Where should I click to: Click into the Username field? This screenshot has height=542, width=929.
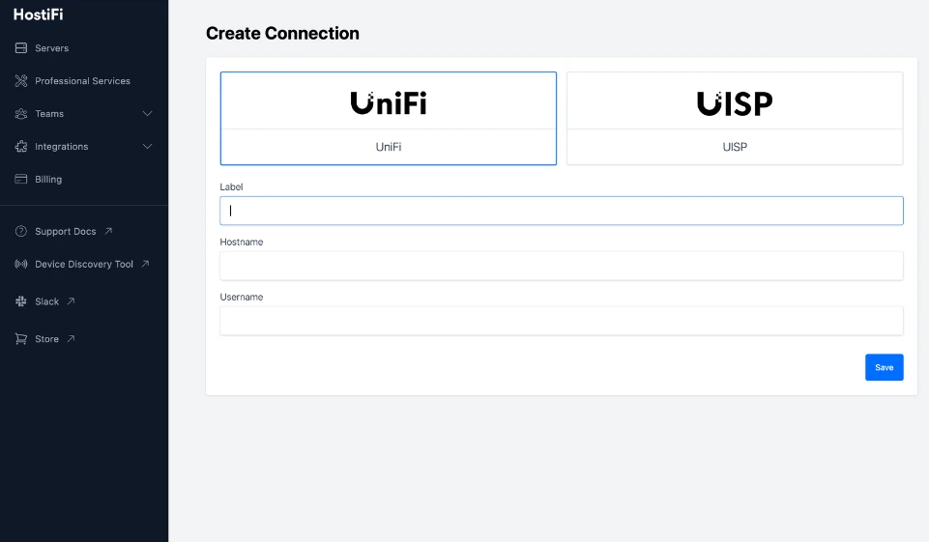coord(561,321)
